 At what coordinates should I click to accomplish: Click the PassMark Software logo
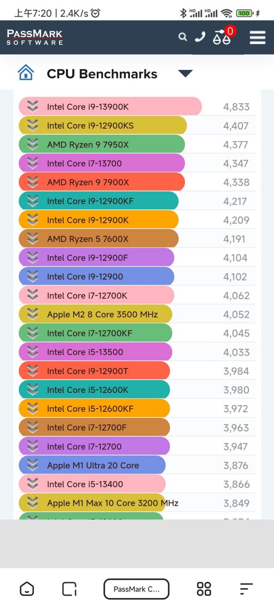pos(34,37)
